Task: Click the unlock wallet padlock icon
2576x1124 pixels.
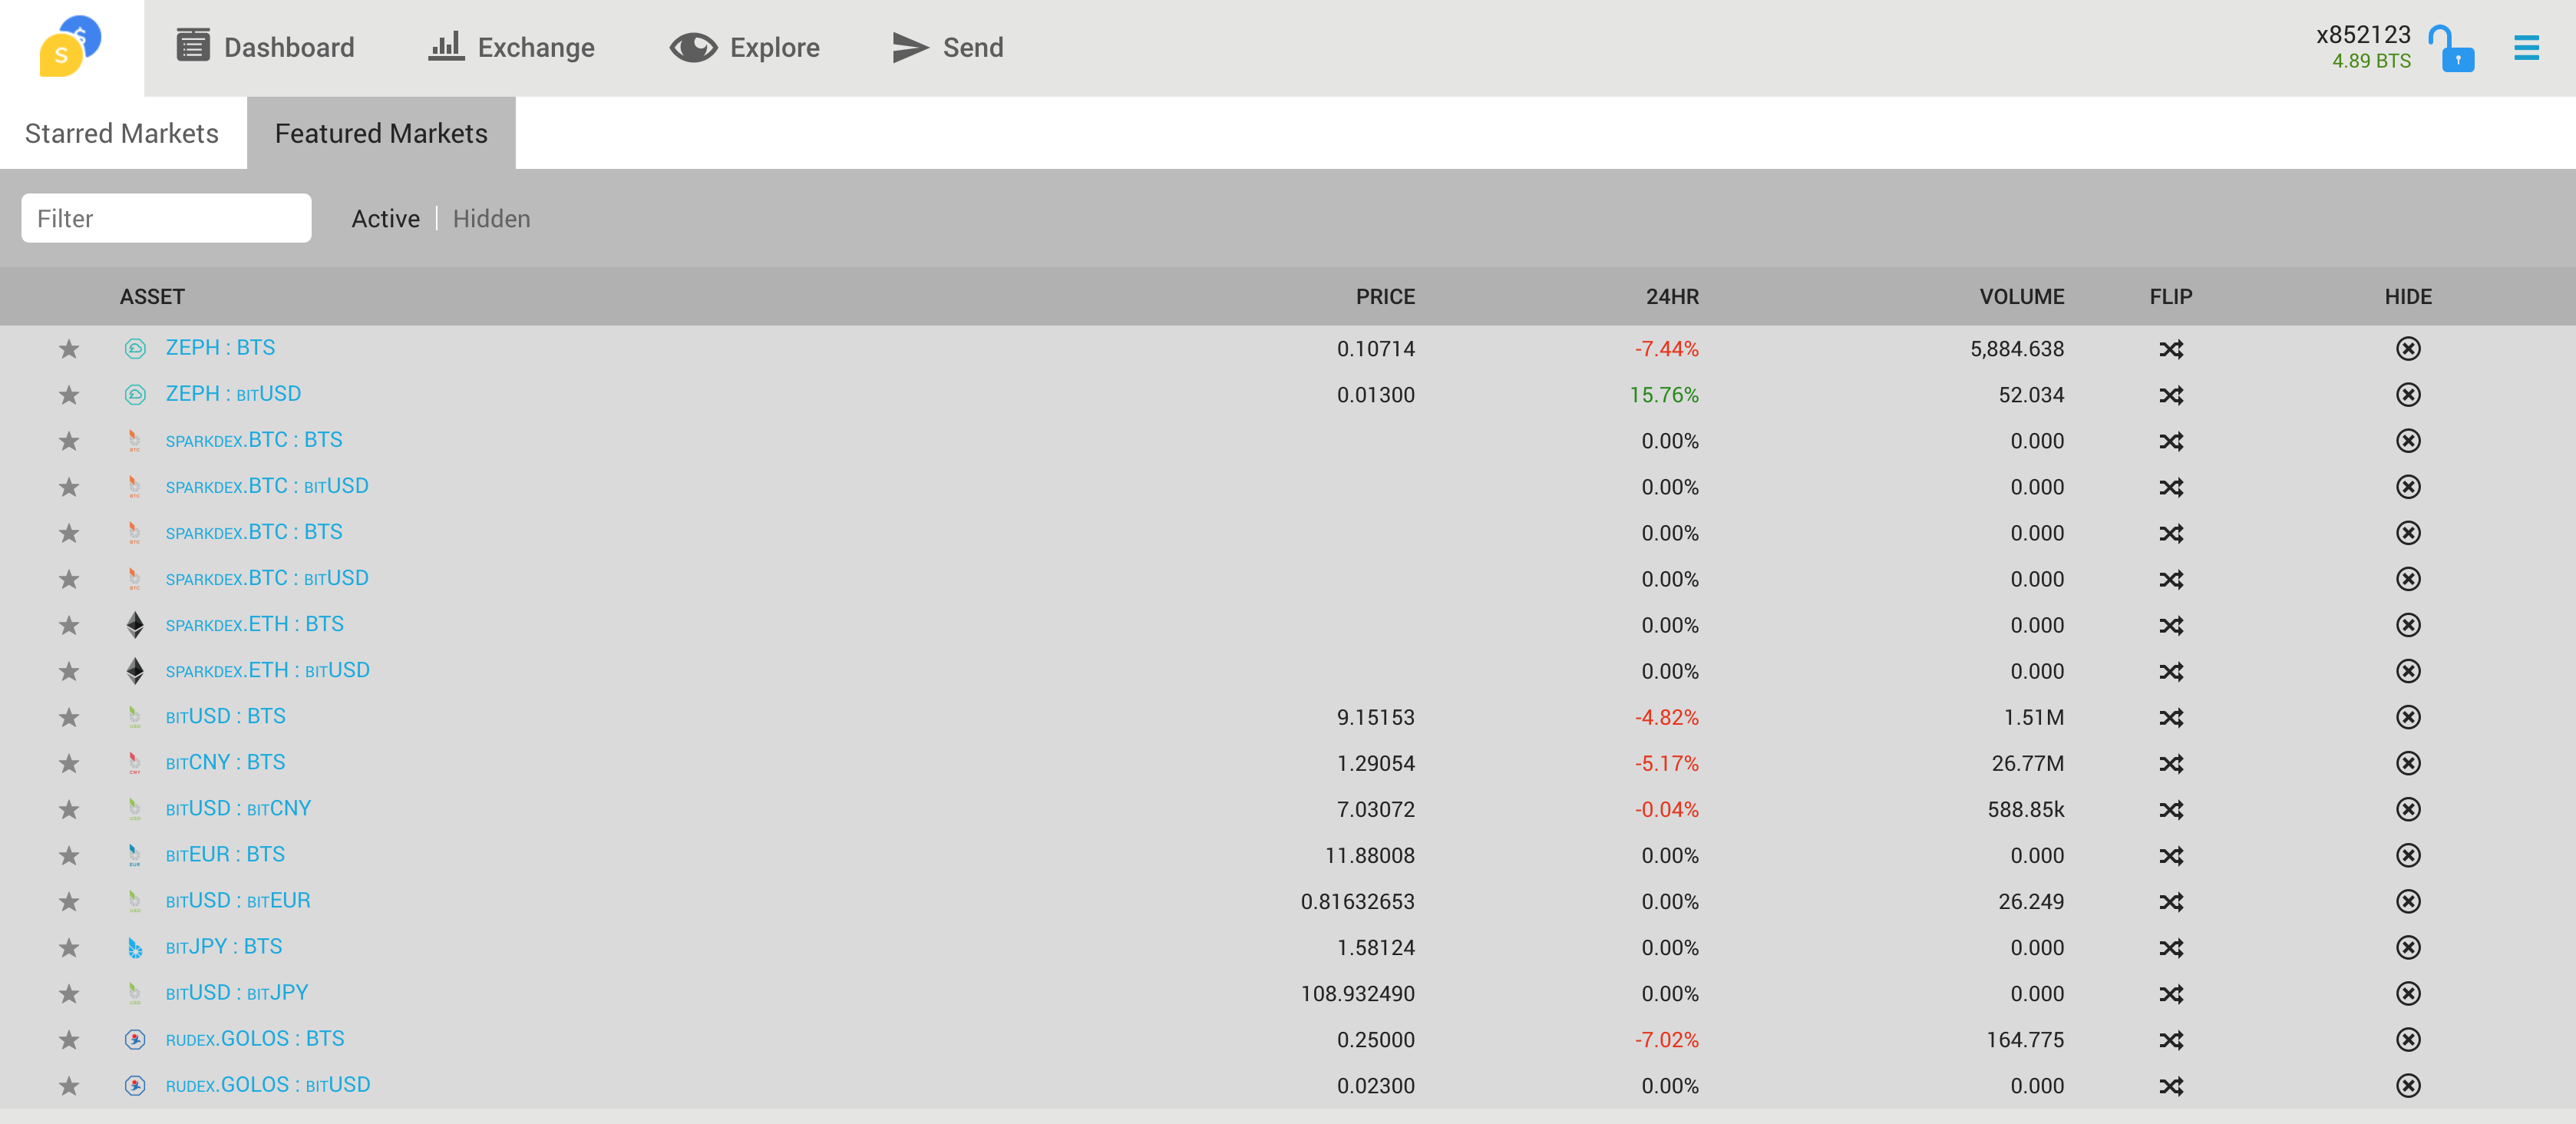Action: tap(2451, 48)
